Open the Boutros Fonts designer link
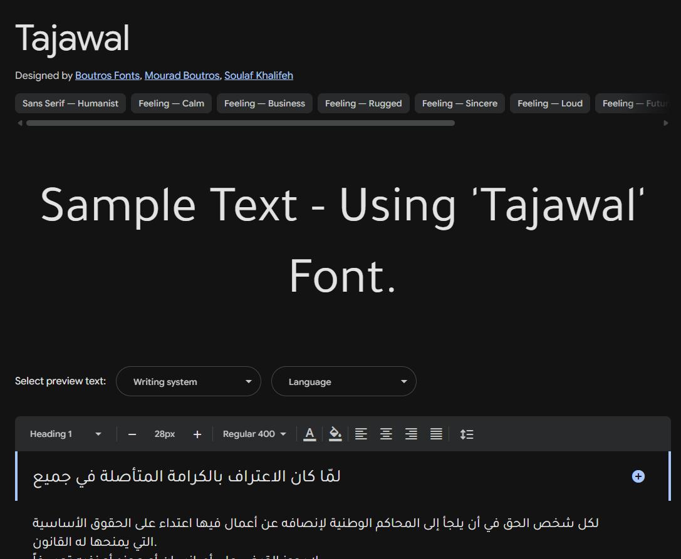 pyautogui.click(x=107, y=76)
